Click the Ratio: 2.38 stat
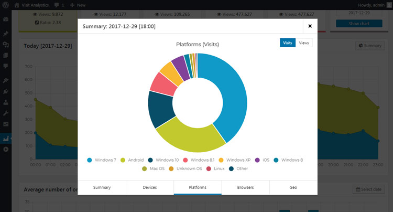The height and width of the screenshot is (212, 393). pos(48,23)
